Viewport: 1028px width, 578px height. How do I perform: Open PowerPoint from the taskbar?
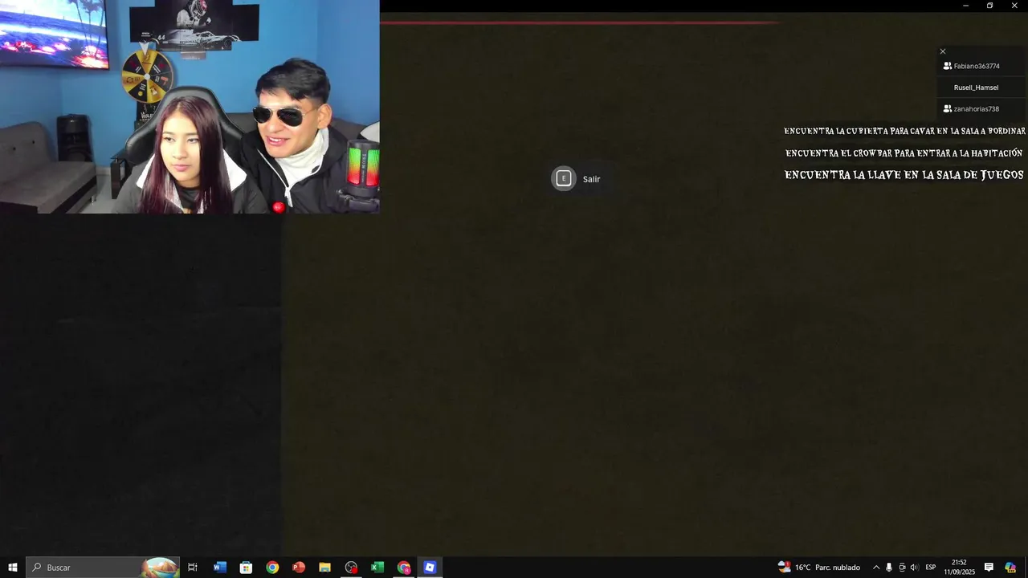(x=299, y=568)
